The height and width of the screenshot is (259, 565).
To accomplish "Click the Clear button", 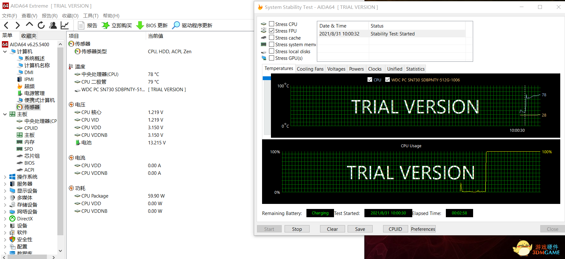I will click(332, 229).
